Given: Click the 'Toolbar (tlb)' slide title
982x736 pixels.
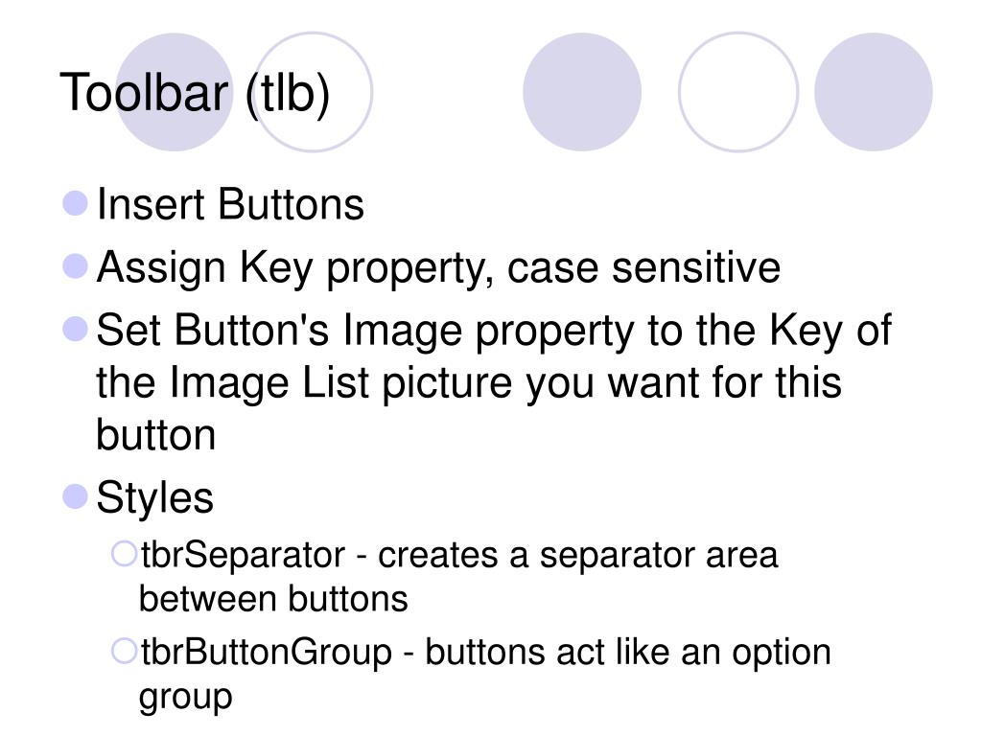Looking at the screenshot, I should click(x=195, y=93).
